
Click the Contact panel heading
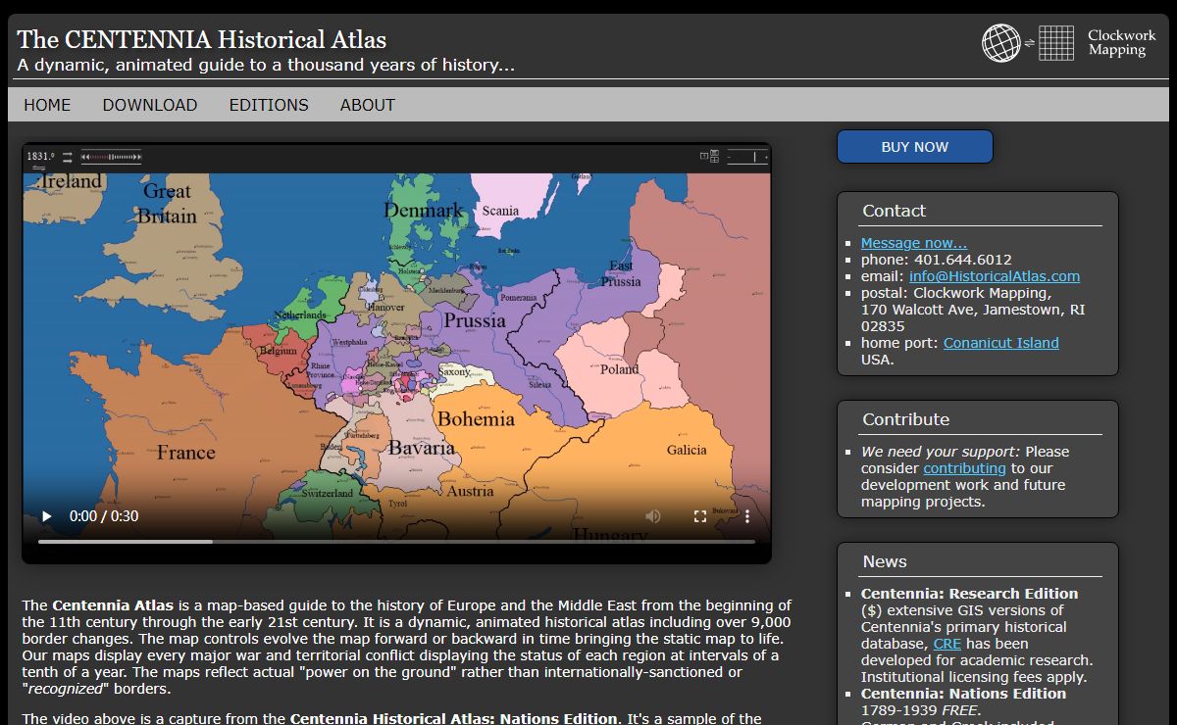894,211
